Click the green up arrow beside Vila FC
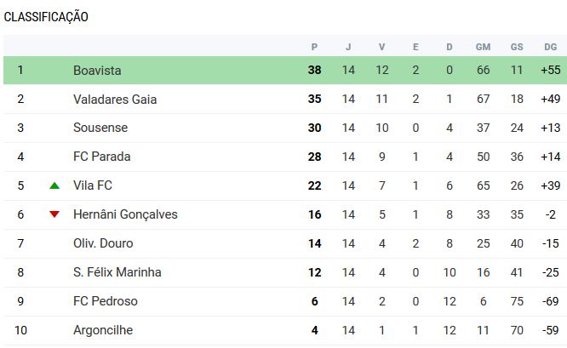Viewport: 567px width, 348px height. click(x=54, y=185)
